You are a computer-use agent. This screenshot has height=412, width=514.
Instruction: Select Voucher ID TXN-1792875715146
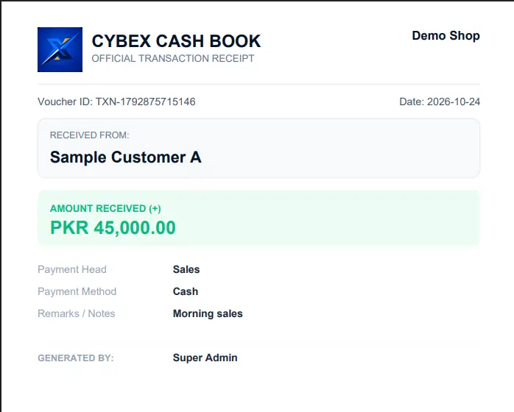point(116,102)
